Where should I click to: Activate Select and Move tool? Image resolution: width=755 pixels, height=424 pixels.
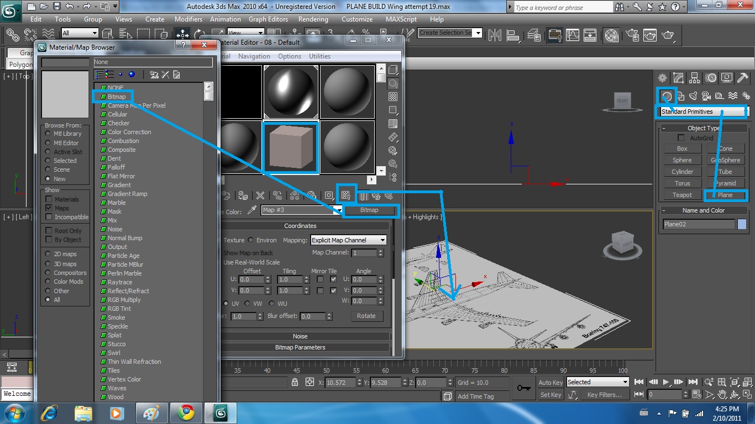(182, 34)
